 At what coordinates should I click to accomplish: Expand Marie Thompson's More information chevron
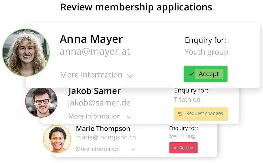click(133, 149)
